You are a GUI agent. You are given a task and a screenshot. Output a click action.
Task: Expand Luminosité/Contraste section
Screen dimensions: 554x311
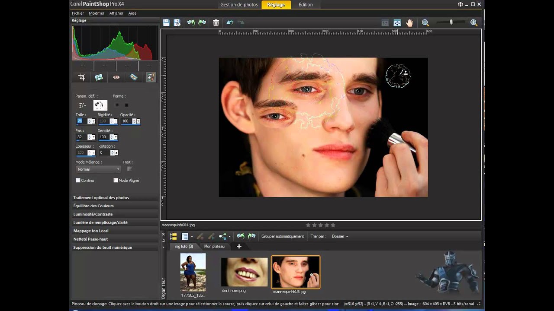pyautogui.click(x=115, y=214)
